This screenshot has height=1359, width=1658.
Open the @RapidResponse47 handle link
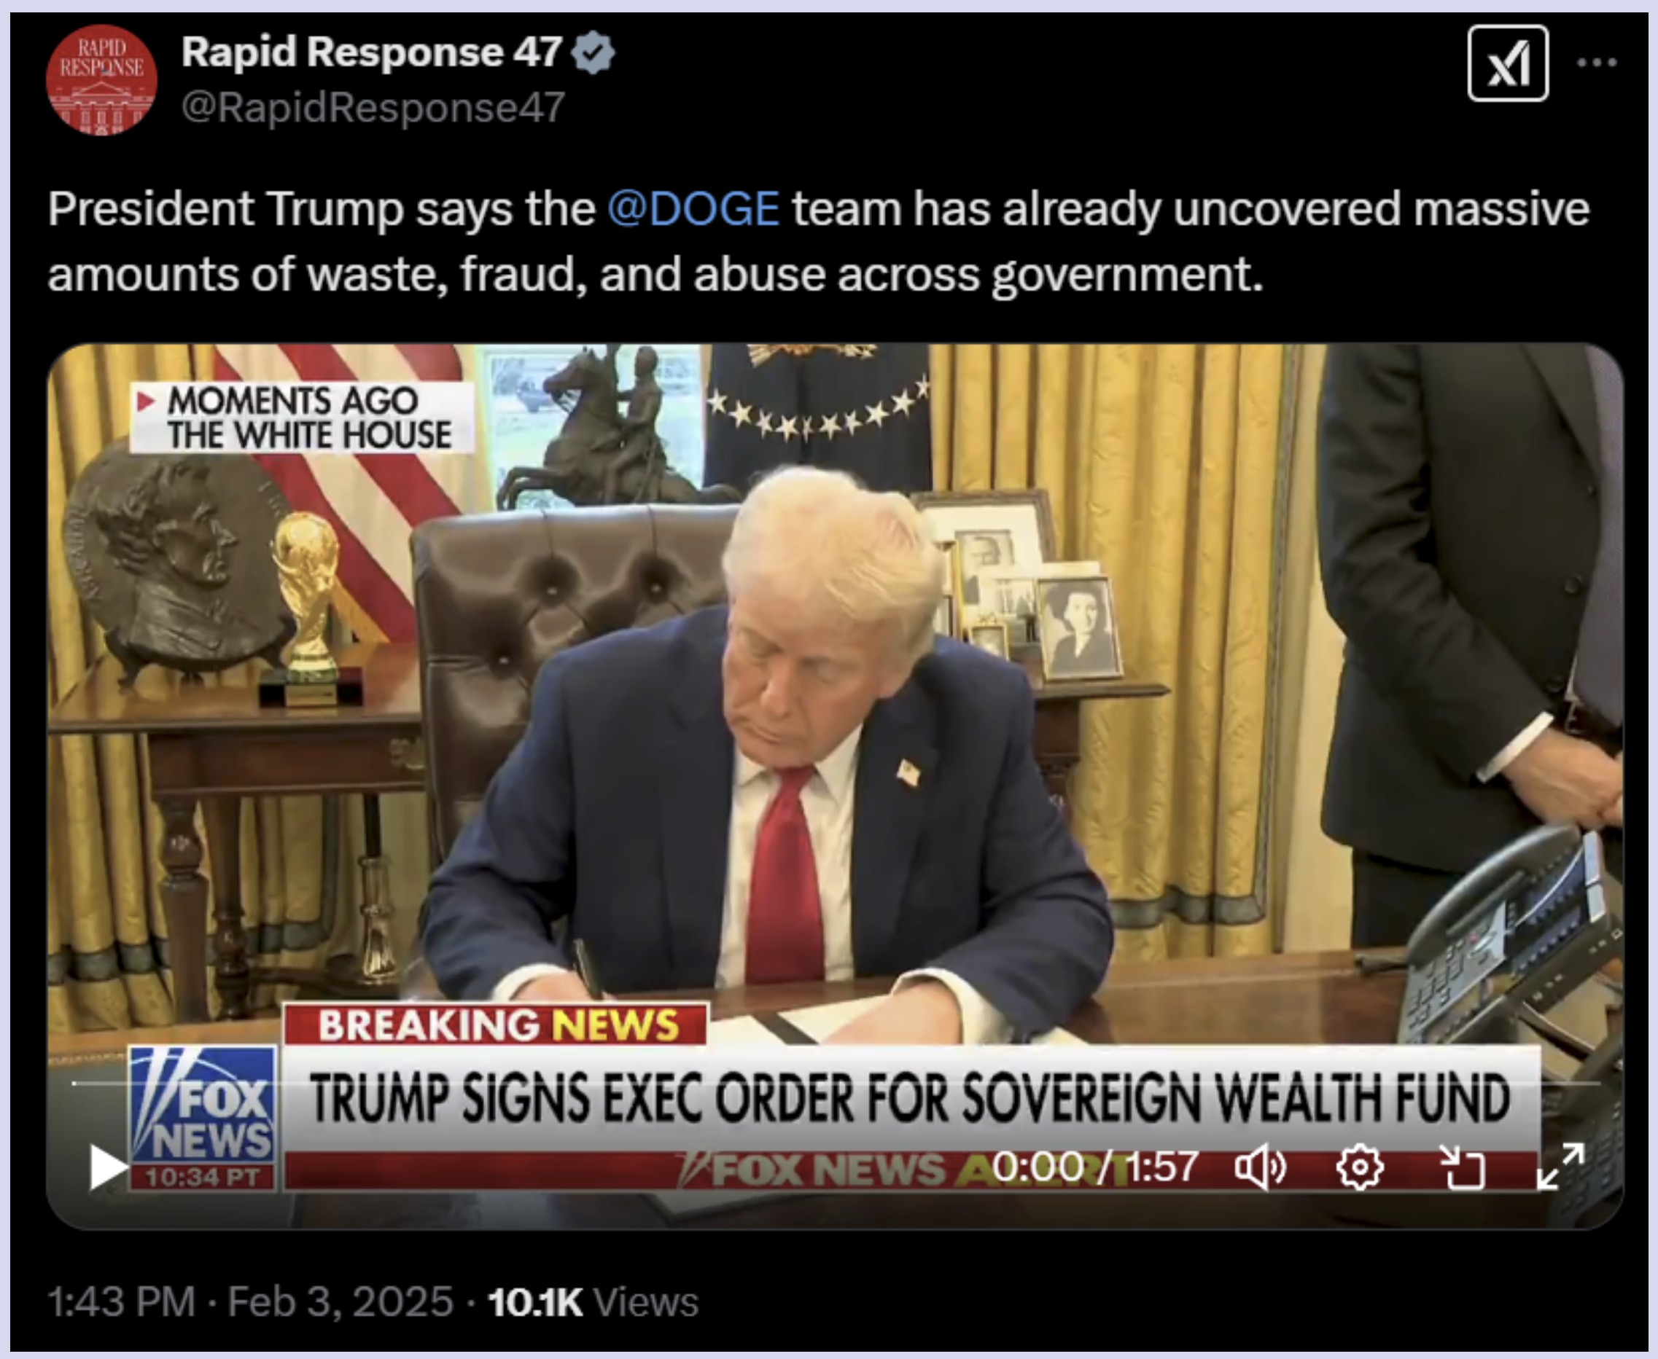pos(373,107)
